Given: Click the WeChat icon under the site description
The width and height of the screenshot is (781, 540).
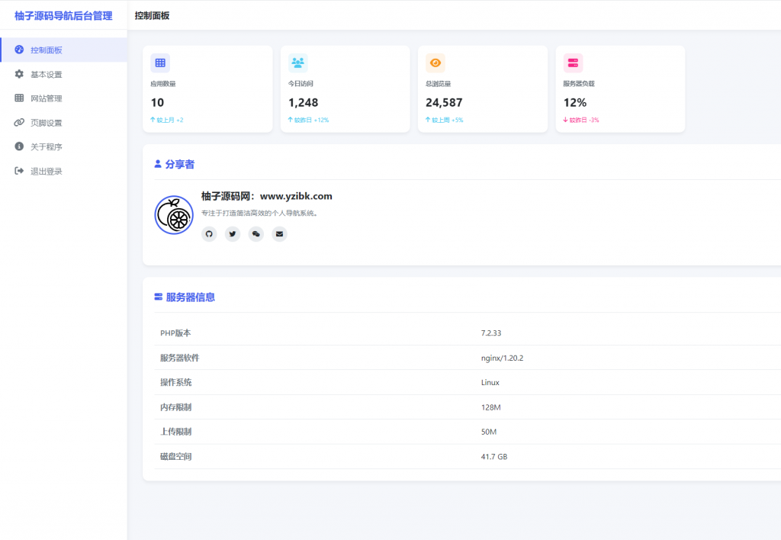Looking at the screenshot, I should [x=256, y=234].
